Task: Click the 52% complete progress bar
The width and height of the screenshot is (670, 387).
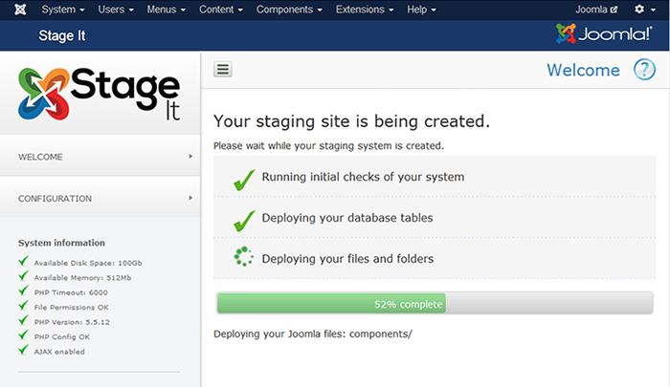Action: click(x=435, y=303)
